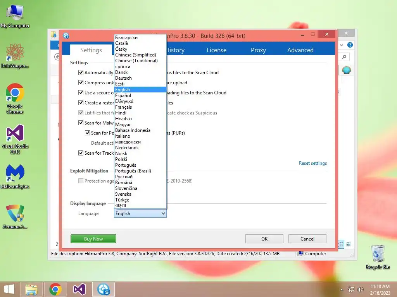Click the Explorer window search magnifier

click(344, 57)
